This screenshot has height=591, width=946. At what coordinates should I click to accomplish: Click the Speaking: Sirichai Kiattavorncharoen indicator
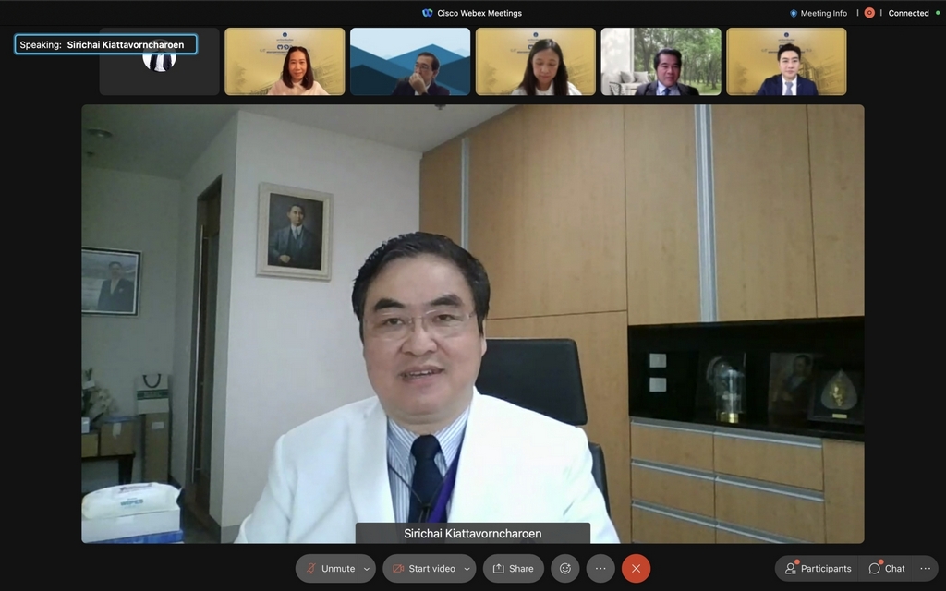pos(105,44)
